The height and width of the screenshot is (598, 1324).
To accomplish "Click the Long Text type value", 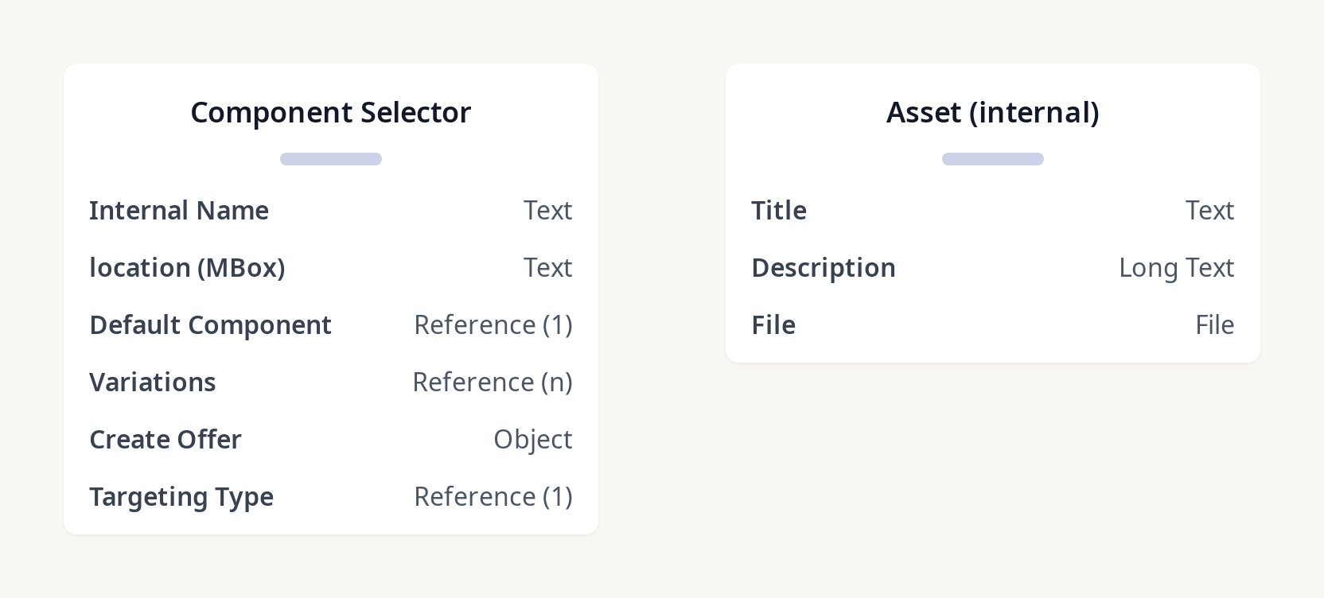I will point(1176,268).
